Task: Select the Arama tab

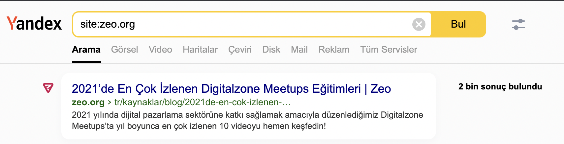Action: click(86, 50)
